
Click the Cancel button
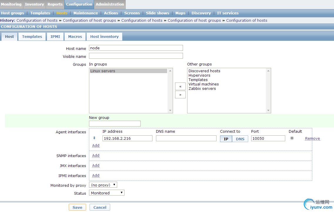100,207
